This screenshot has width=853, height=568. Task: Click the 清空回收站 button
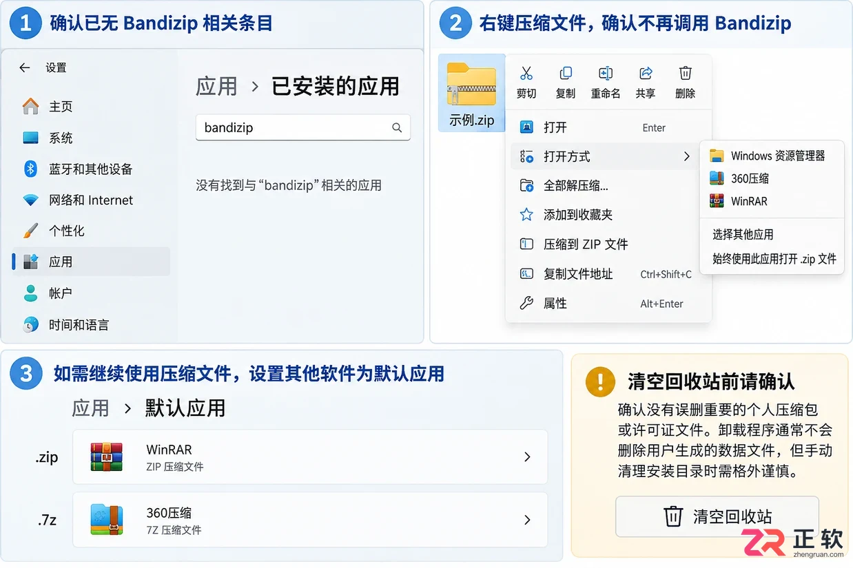coord(717,516)
